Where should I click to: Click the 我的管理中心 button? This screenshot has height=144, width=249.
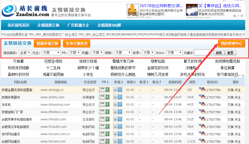pyautogui.click(x=231, y=43)
